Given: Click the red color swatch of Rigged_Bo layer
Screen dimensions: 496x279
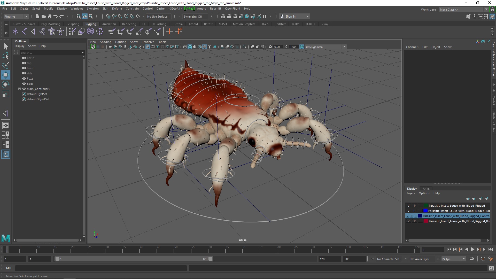Looking at the screenshot, I should (x=426, y=221).
